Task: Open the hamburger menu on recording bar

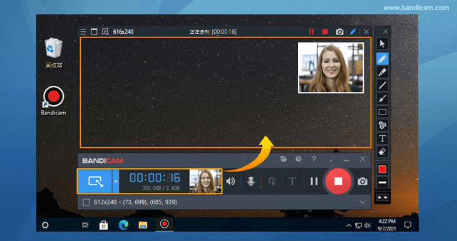Action: coord(83,32)
